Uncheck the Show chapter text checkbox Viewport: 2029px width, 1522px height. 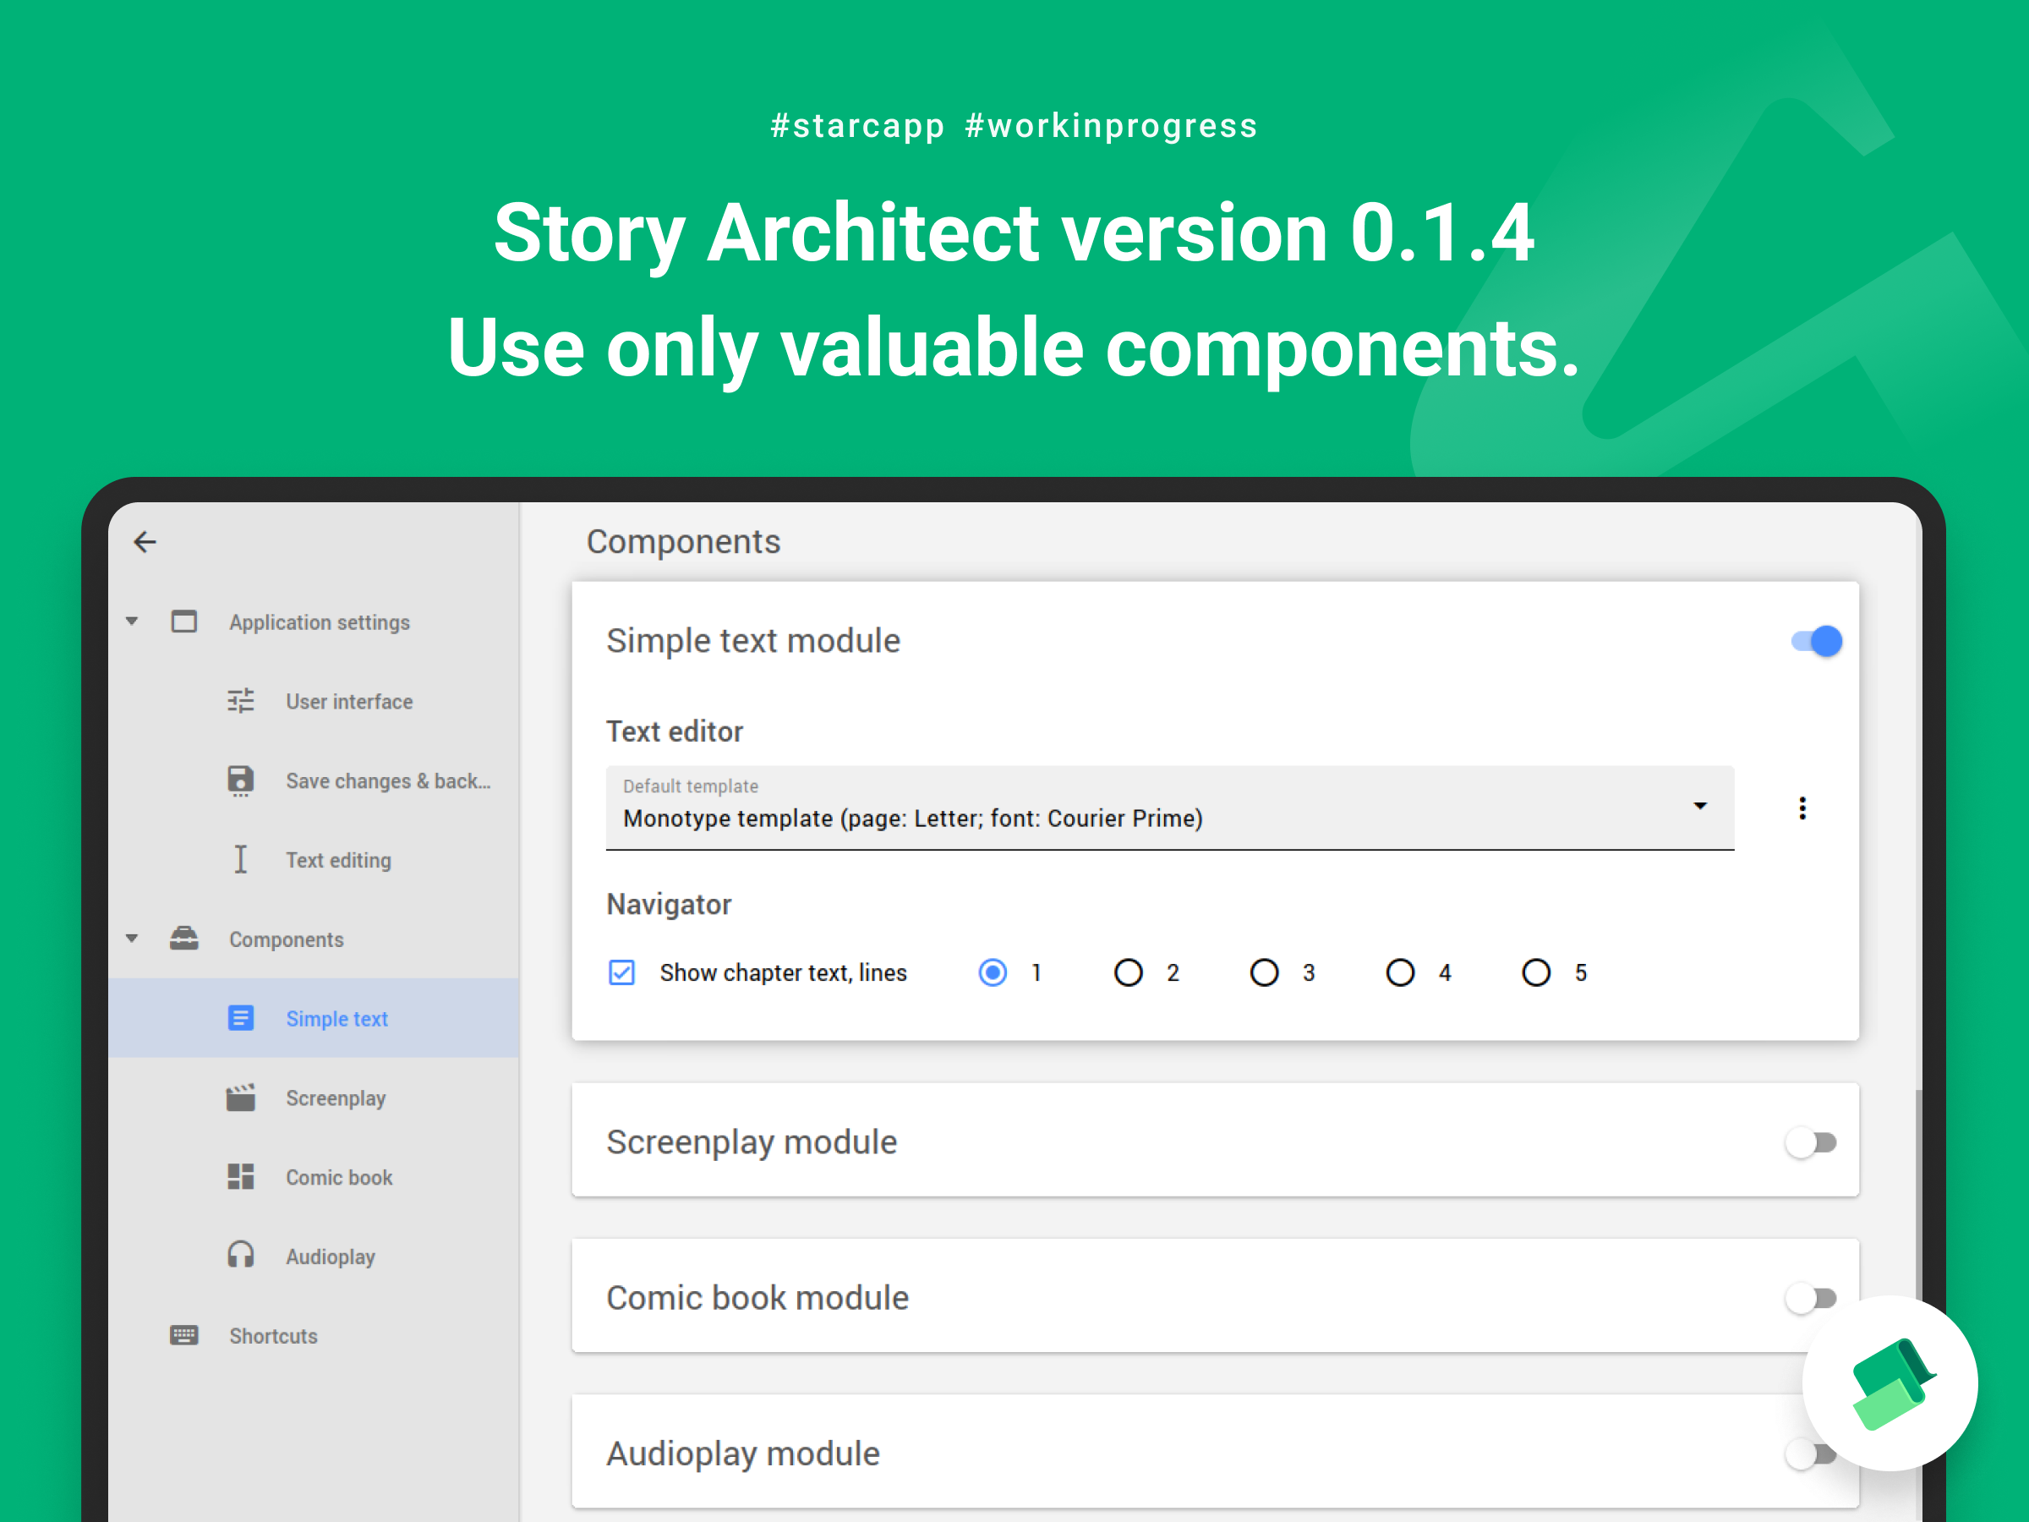click(x=622, y=972)
